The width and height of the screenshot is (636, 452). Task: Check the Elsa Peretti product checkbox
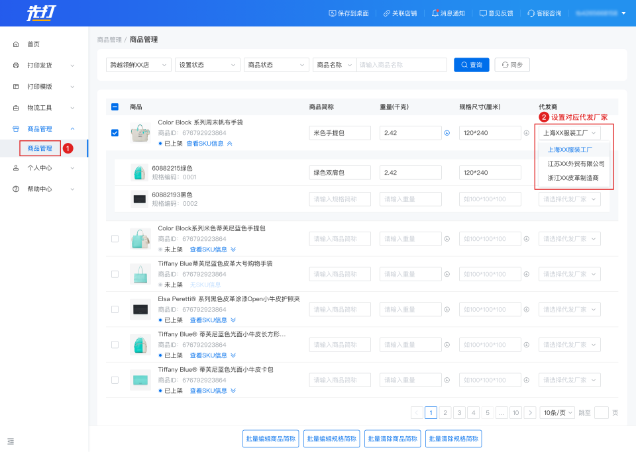point(115,309)
